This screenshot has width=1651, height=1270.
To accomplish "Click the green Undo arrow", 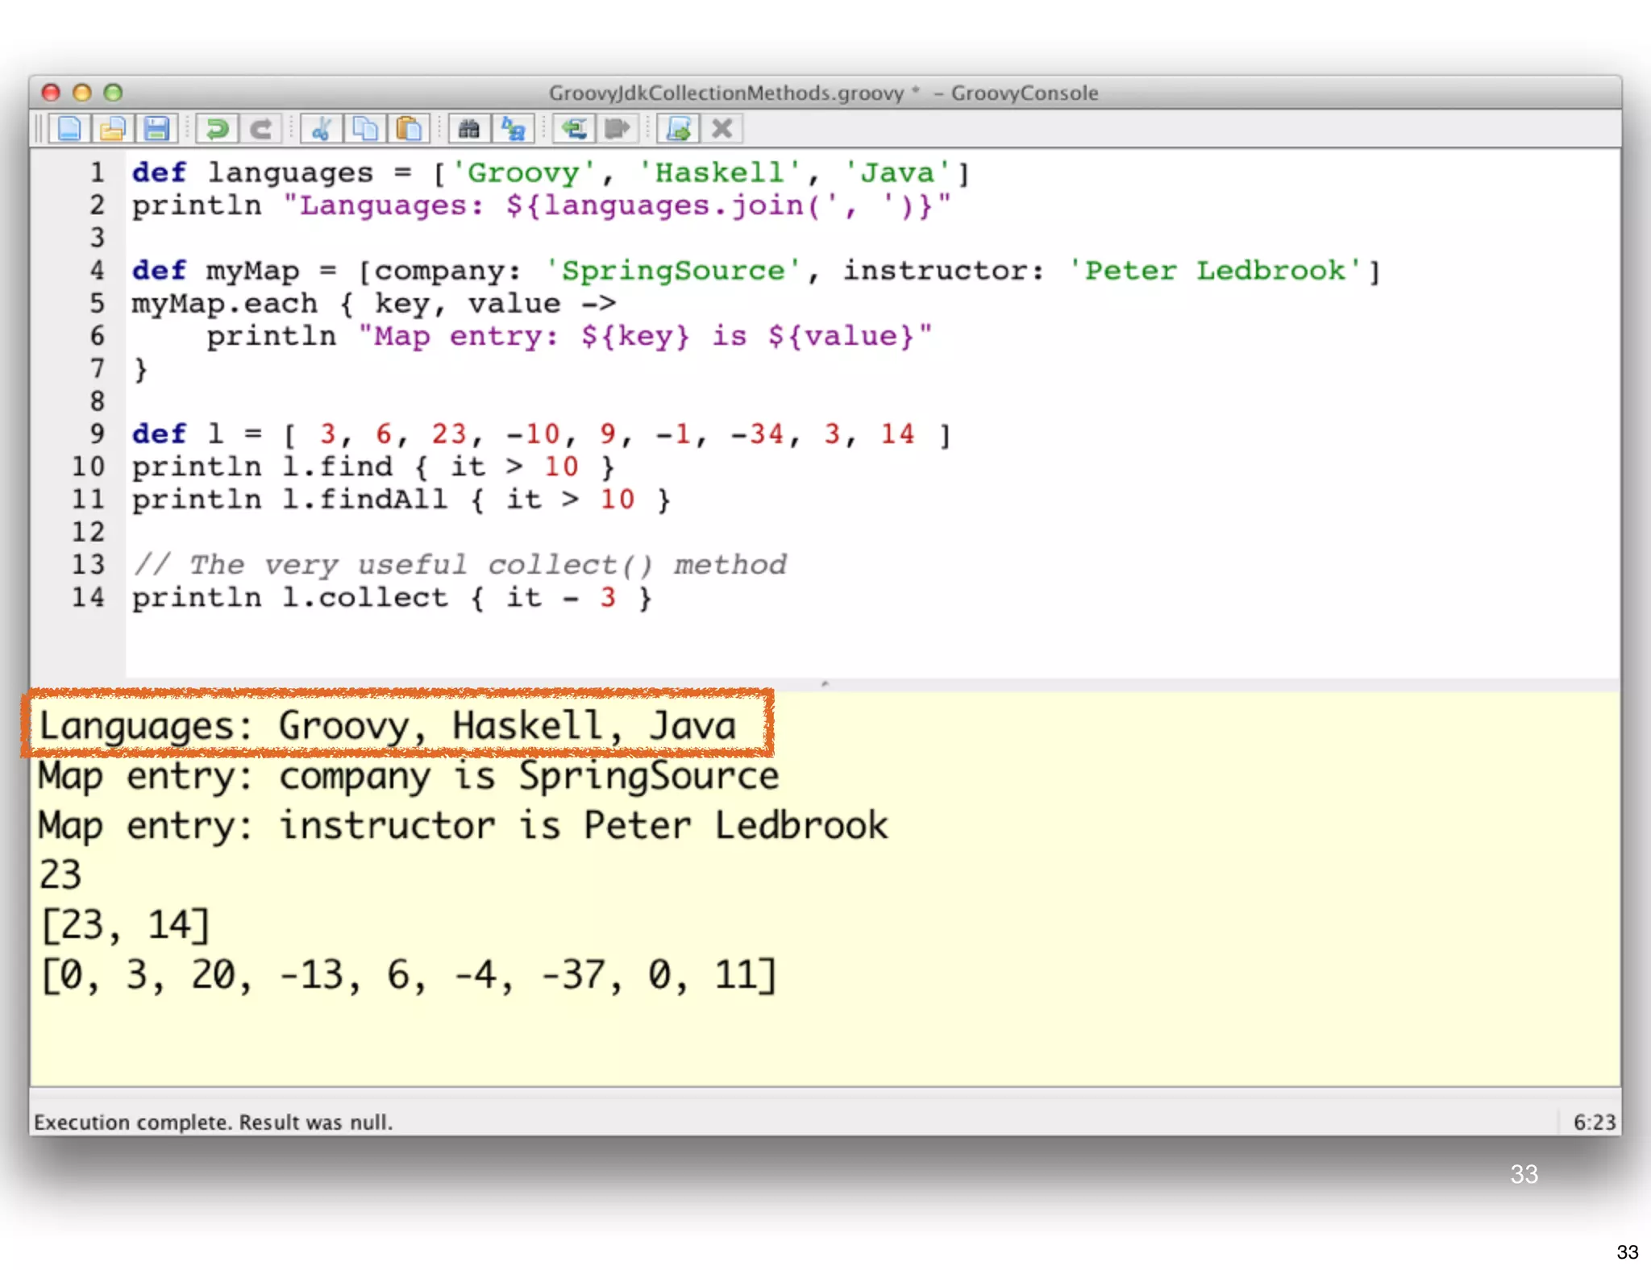I will (x=217, y=129).
